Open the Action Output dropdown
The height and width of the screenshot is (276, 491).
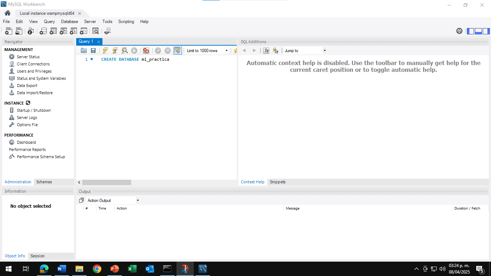[113, 201]
